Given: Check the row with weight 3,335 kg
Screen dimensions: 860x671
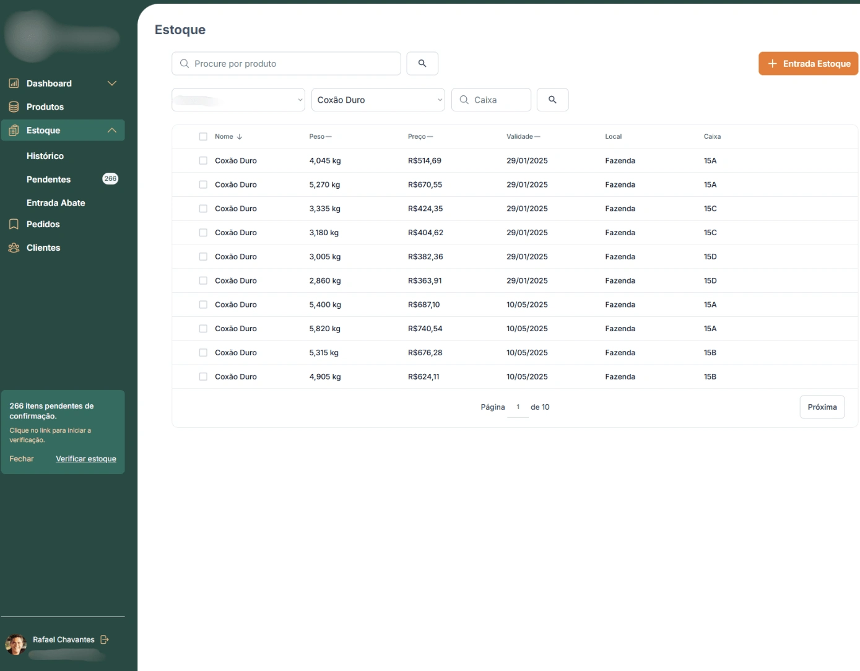Looking at the screenshot, I should (x=203, y=209).
